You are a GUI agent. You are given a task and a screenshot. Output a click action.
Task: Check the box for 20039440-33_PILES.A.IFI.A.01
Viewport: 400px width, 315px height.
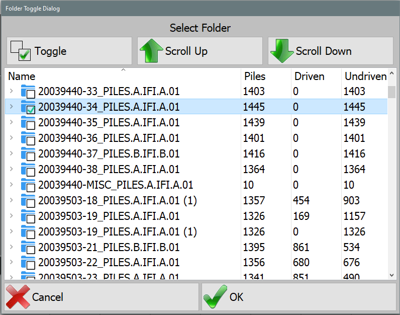click(x=31, y=94)
